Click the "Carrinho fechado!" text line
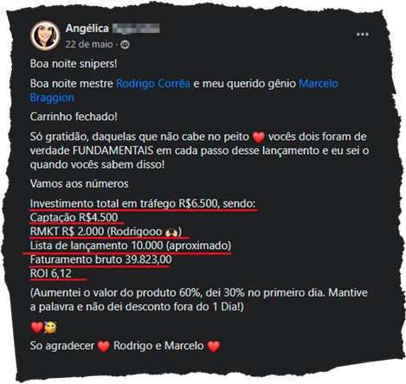Screen dimensions: 406x384 74,117
